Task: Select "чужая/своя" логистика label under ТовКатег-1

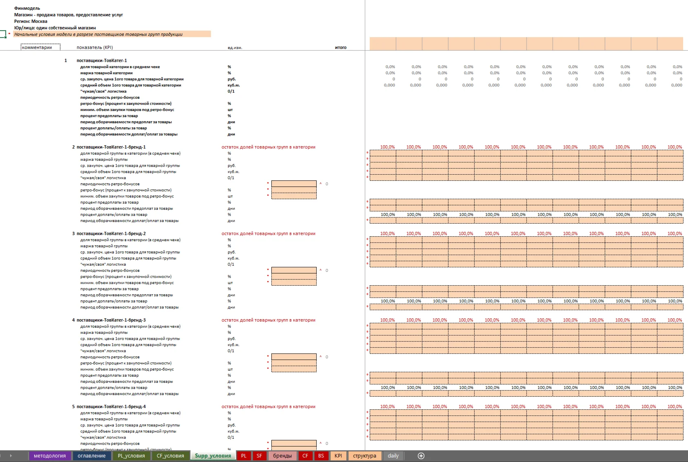Action: point(103,91)
